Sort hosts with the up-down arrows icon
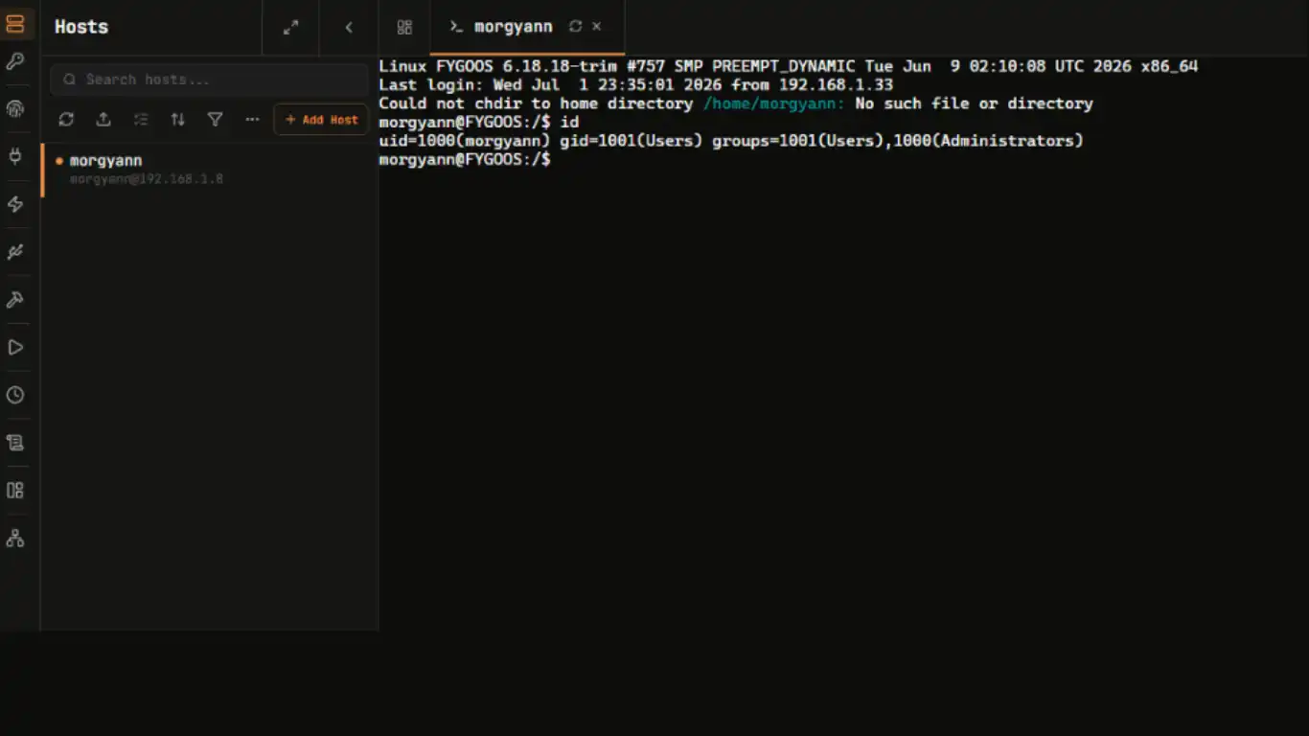 (x=178, y=120)
